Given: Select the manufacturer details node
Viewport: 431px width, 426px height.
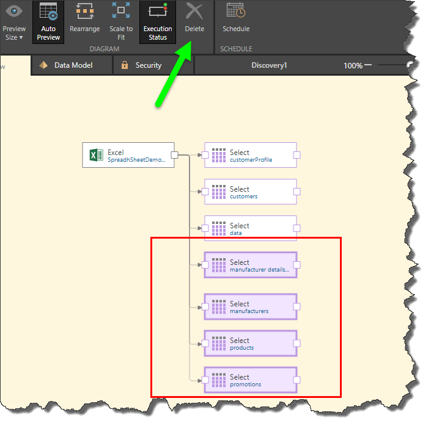Looking at the screenshot, I should coord(251,265).
